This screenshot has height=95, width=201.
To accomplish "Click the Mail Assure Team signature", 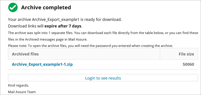I will tap(22, 92).
